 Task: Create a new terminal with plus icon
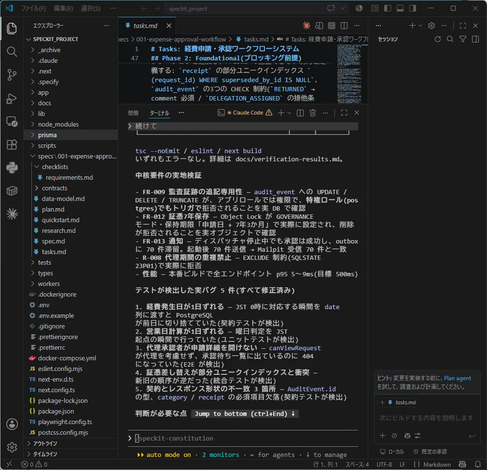[x=281, y=113]
